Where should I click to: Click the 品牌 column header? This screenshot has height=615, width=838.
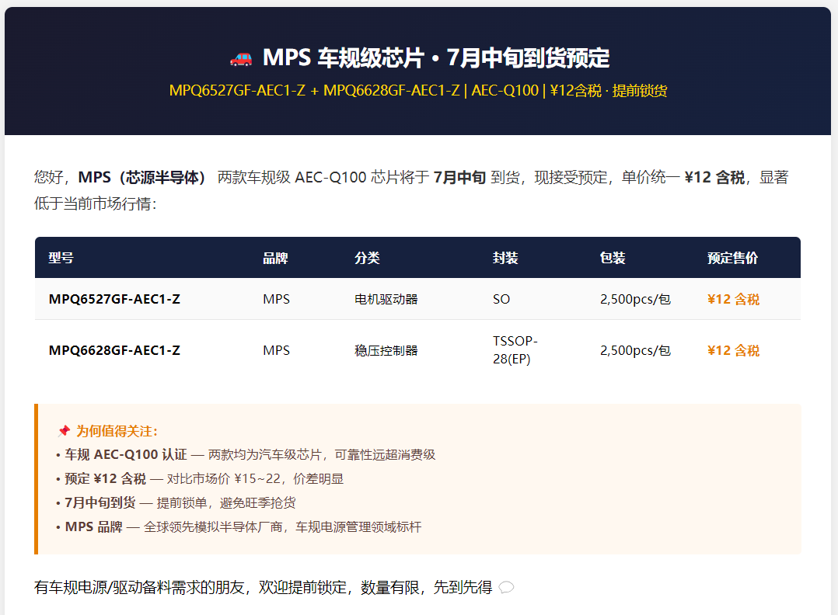275,258
